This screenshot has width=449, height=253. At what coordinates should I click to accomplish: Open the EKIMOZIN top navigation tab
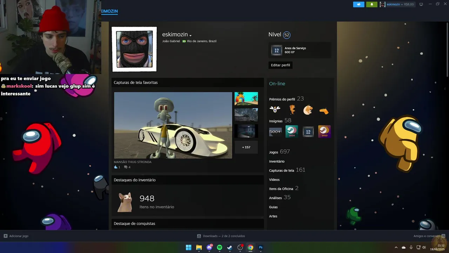(109, 11)
